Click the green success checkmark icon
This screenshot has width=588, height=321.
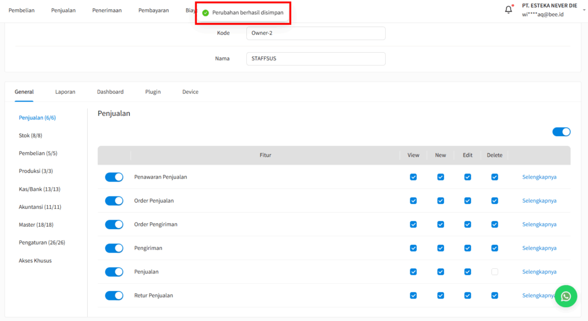coord(206,13)
